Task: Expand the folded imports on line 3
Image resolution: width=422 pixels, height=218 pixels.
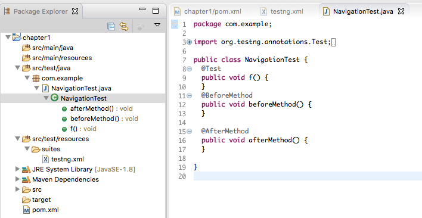Action: tap(189, 42)
